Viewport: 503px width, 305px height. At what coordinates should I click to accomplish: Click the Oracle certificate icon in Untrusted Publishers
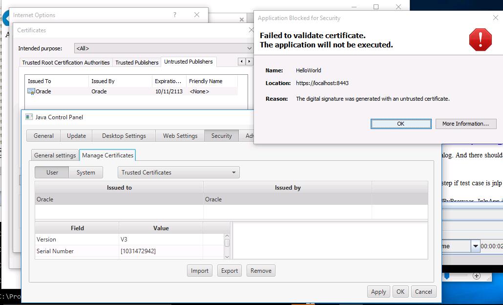(31, 91)
